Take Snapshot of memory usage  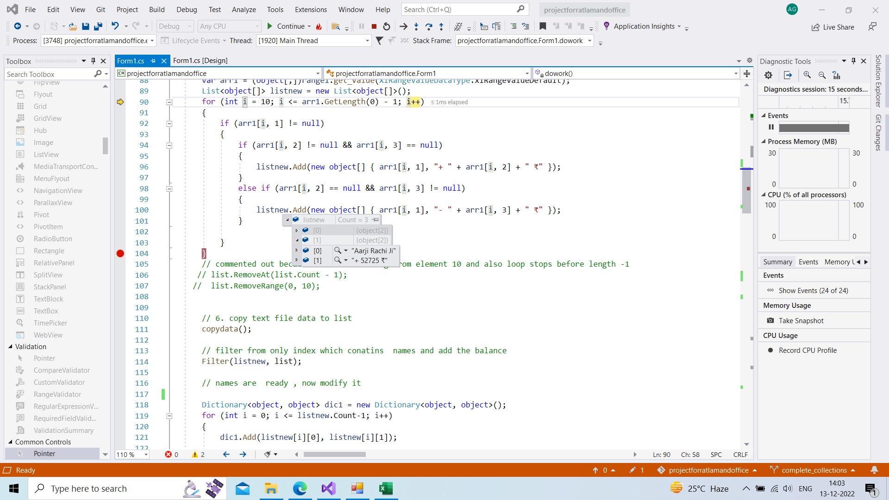[801, 320]
